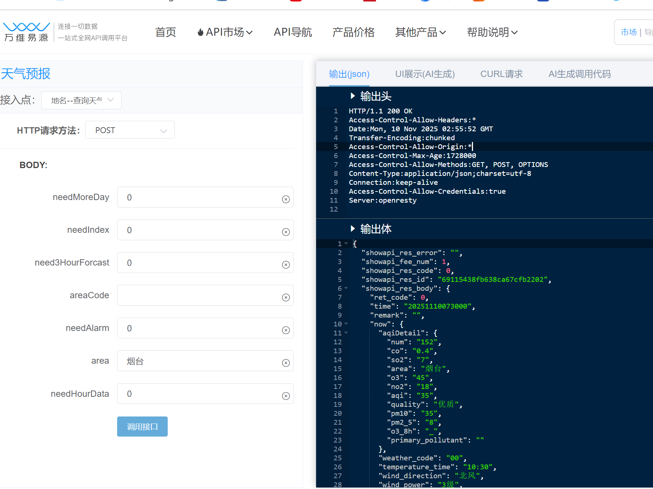Switch to the 输出(json) tab
The image size is (653, 489).
(x=349, y=74)
